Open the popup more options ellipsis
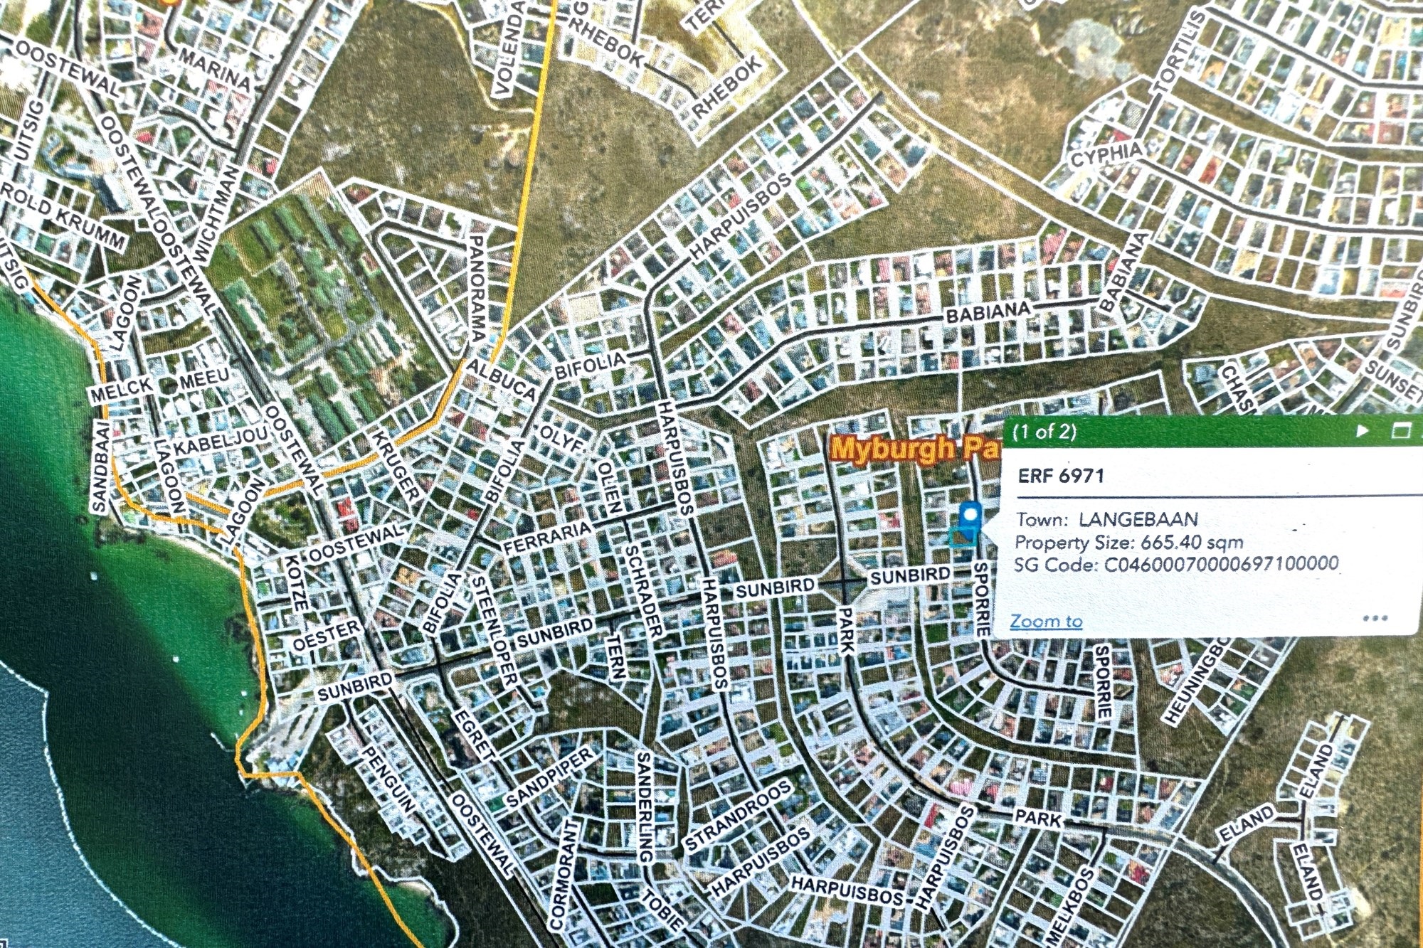Image resolution: width=1423 pixels, height=948 pixels. (1375, 618)
